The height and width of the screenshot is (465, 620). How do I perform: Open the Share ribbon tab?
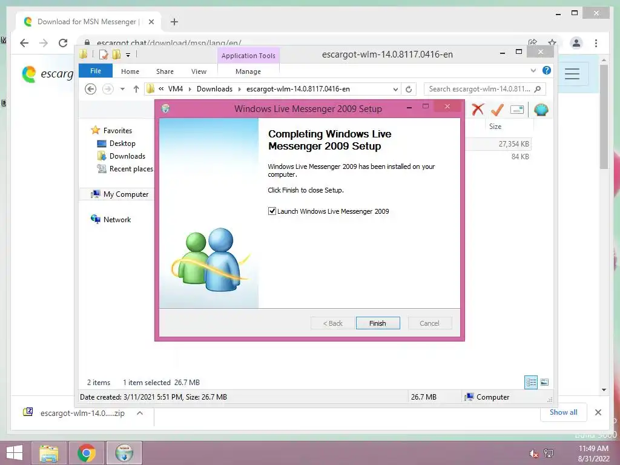pos(165,71)
